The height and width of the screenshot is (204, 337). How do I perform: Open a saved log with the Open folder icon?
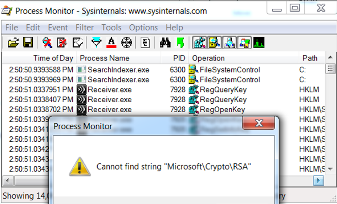(13, 42)
